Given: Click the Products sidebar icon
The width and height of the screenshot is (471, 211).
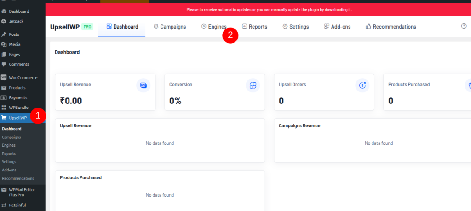Looking at the screenshot, I should (4, 88).
